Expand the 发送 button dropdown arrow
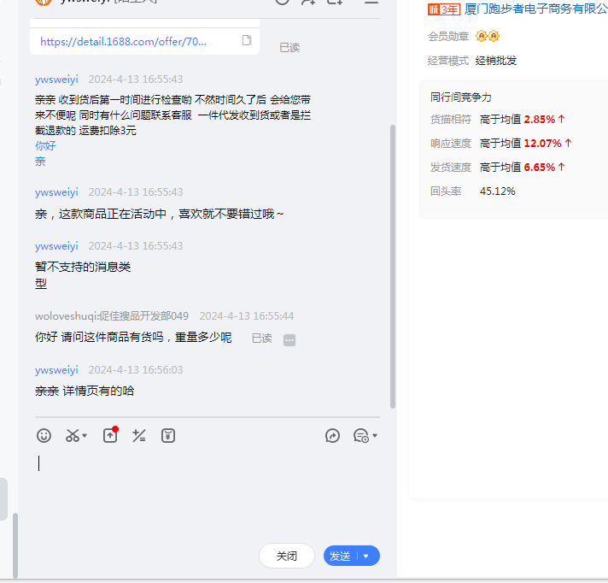This screenshot has width=608, height=583. pos(366,556)
